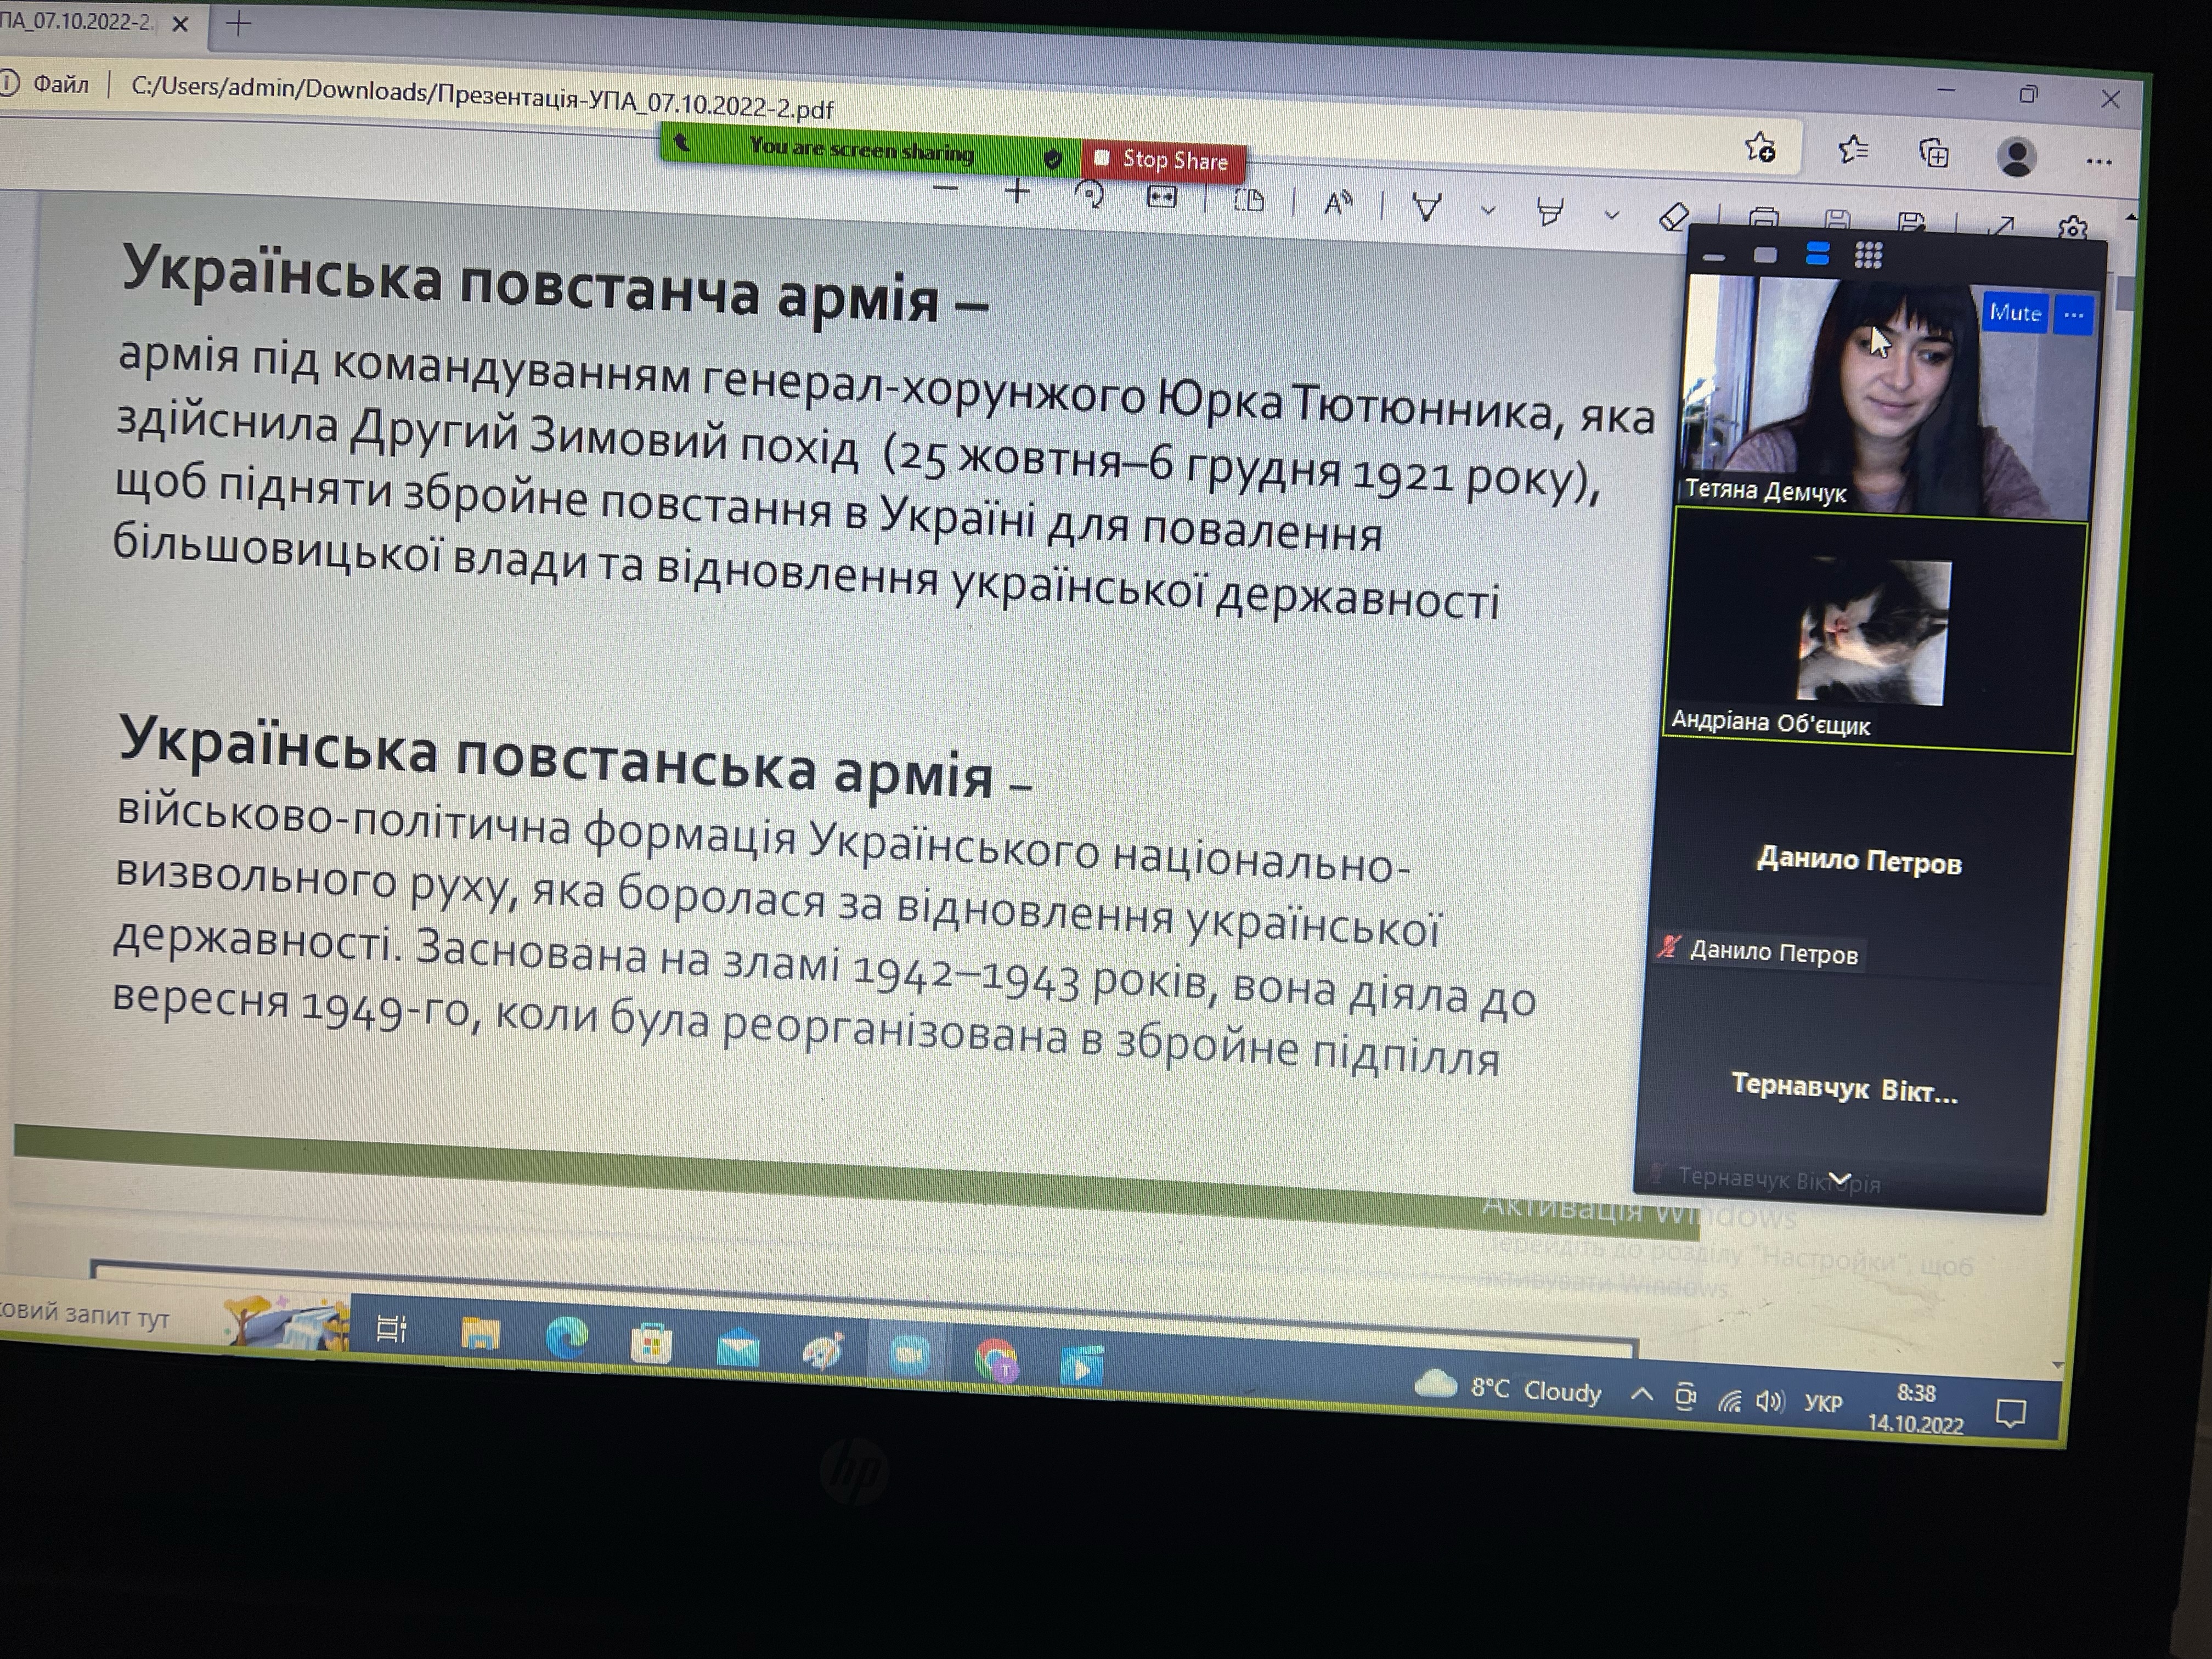Open a new browser tab
Image resolution: width=2212 pixels, height=1659 pixels.
(238, 24)
